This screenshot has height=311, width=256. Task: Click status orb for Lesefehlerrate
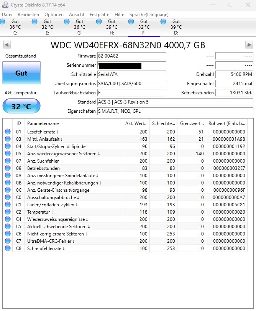[8, 132]
